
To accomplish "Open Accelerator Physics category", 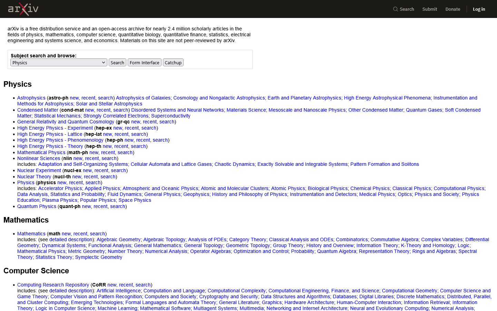I will pyautogui.click(x=60, y=188).
